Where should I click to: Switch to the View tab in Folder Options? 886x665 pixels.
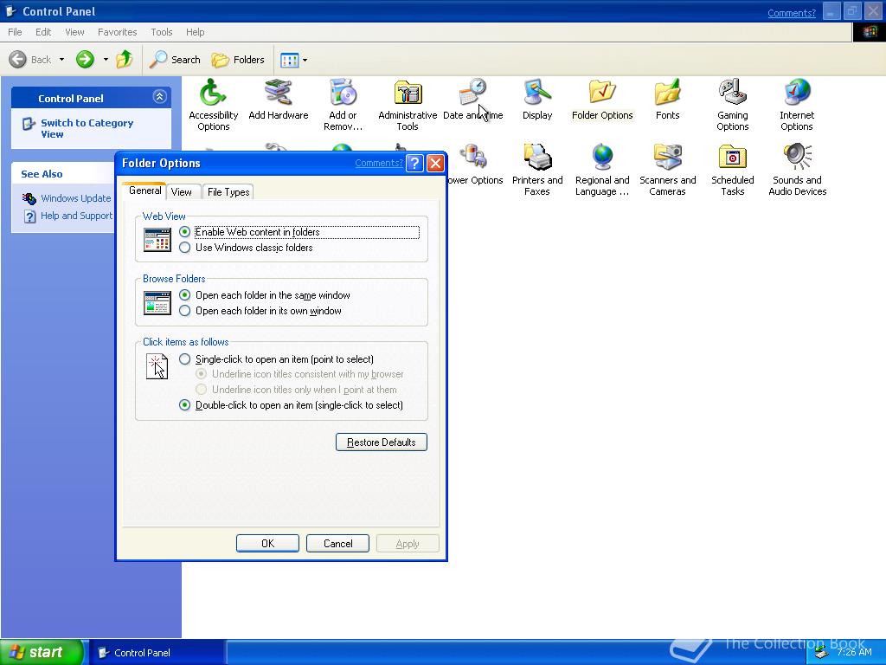coord(182,192)
